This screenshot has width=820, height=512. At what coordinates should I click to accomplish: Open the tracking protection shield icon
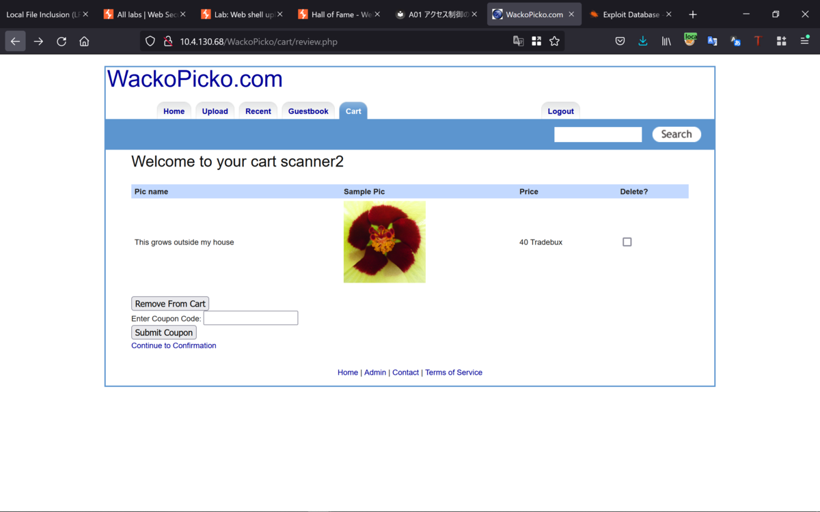coord(150,42)
